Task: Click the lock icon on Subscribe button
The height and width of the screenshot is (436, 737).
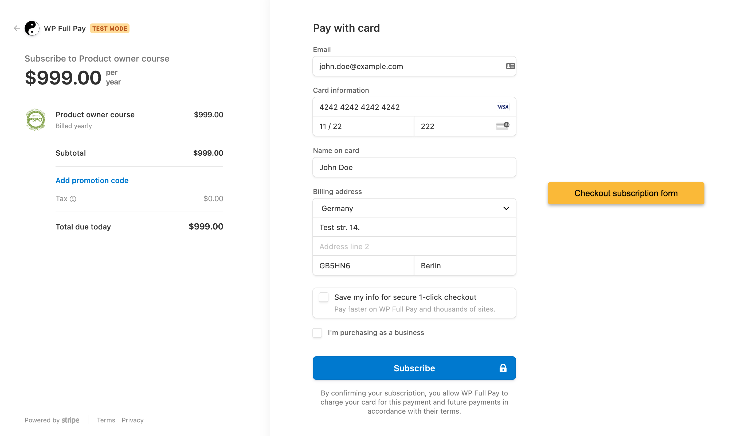Action: tap(503, 368)
